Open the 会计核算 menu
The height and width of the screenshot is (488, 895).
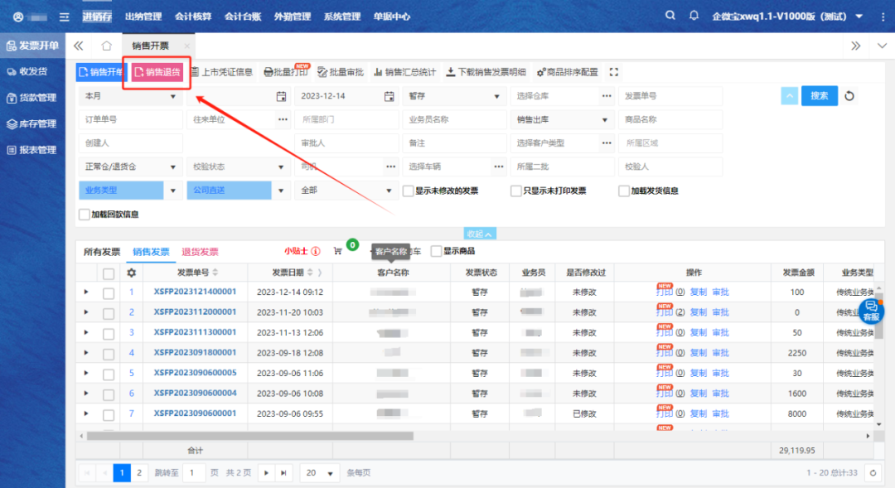pos(193,17)
